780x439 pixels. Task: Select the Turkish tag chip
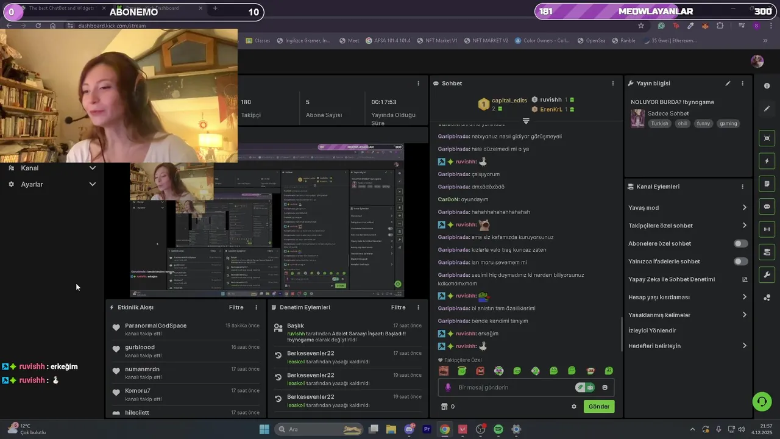659,124
